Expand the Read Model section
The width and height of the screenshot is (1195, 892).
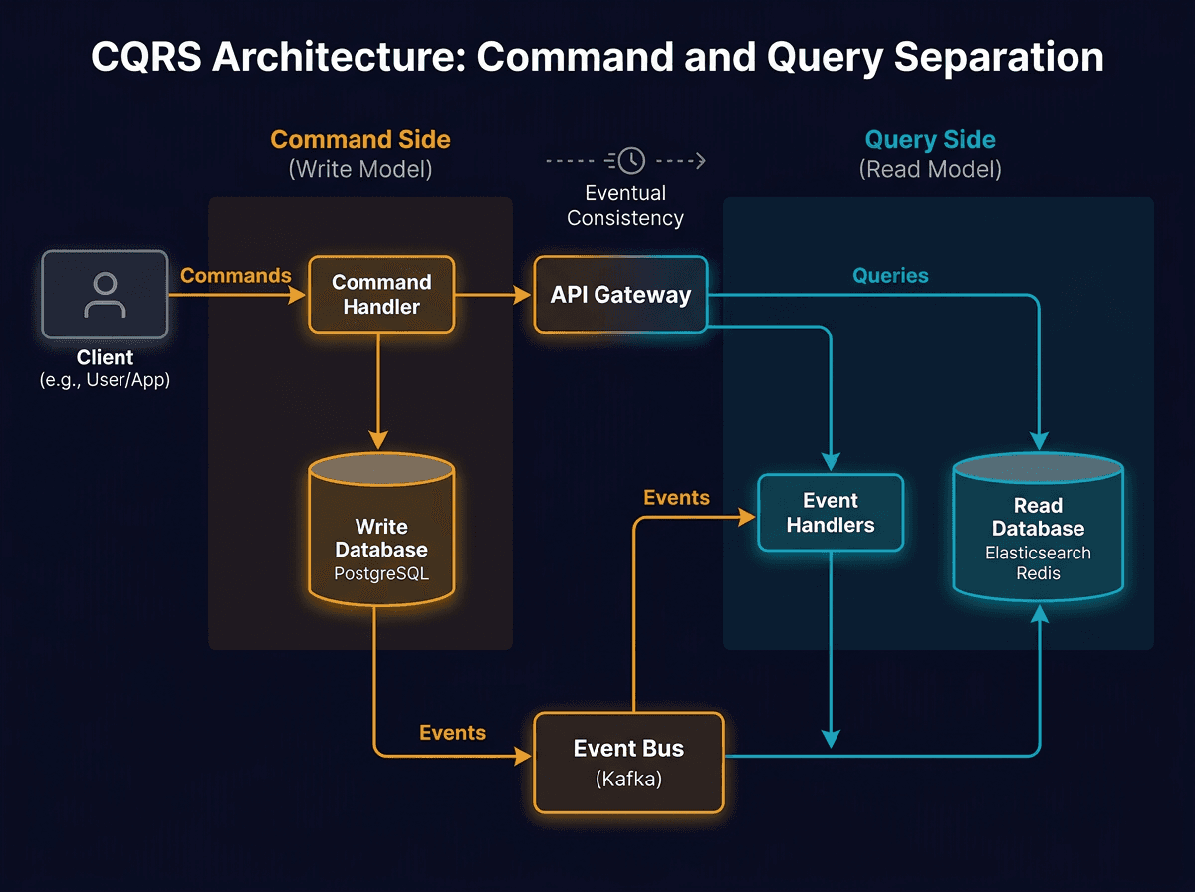point(930,169)
